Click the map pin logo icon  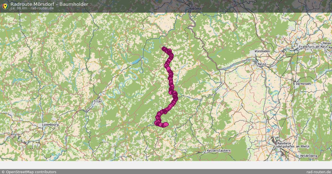point(5,6)
